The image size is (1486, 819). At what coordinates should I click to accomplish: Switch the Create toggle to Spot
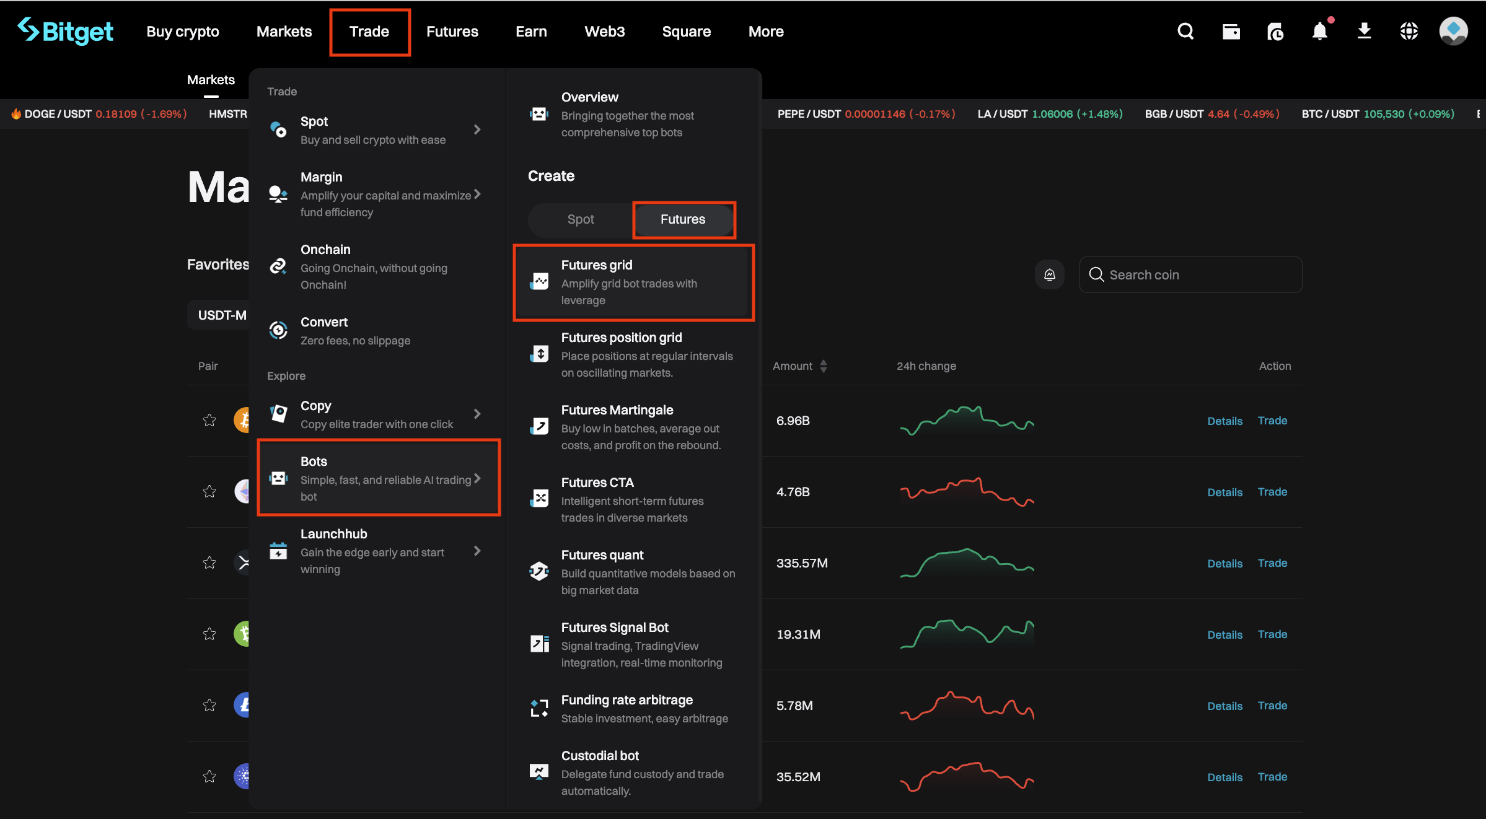pos(580,219)
